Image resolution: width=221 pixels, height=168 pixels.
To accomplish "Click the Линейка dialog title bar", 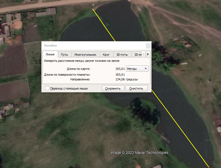I will pyautogui.click(x=94, y=45).
